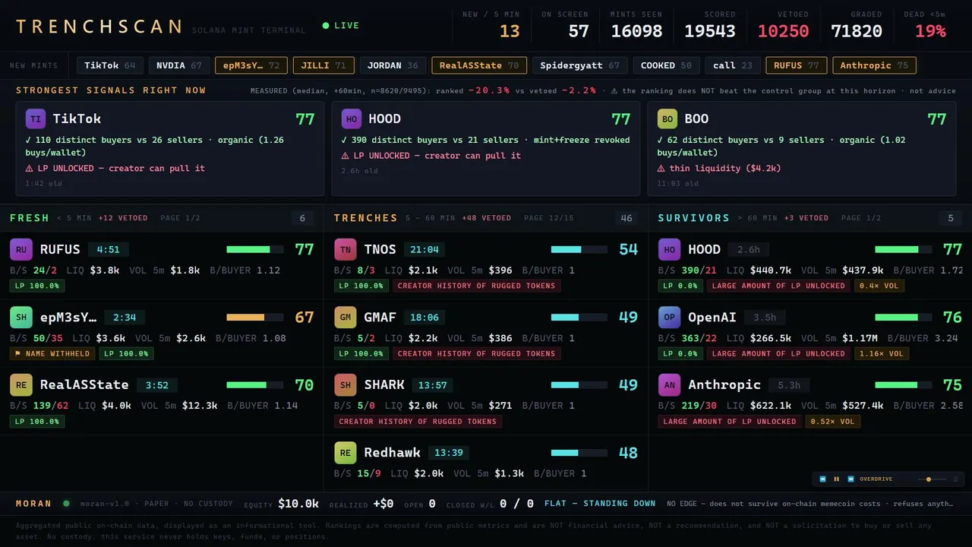Click TNOS's CREATOR HISTORY OF RUGGED TOKENS tag
This screenshot has width=972, height=547.
tap(477, 286)
